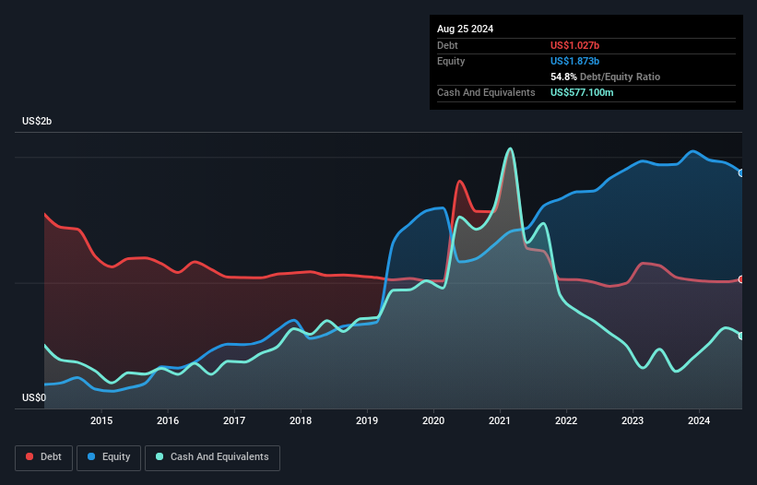757x485 pixels.
Task: Click the 54.8% Debt/Equity Ratio text
Action: click(605, 77)
